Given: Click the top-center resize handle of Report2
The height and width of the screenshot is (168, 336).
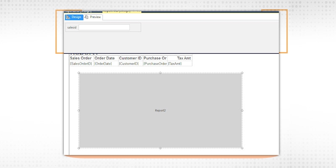Looking at the screenshot, I should [x=160, y=73].
